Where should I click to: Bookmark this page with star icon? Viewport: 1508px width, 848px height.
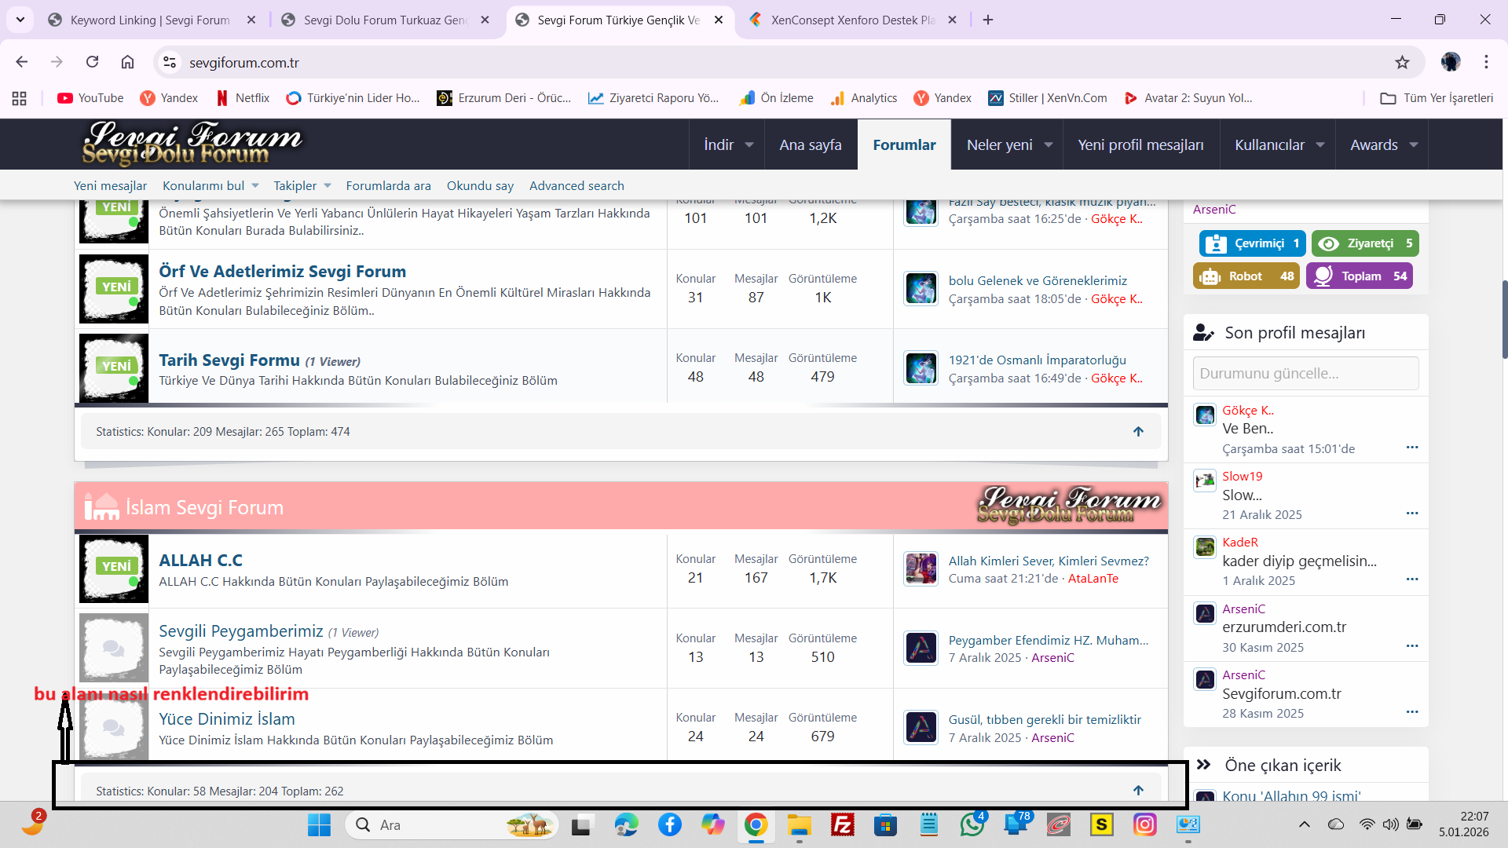click(x=1402, y=62)
